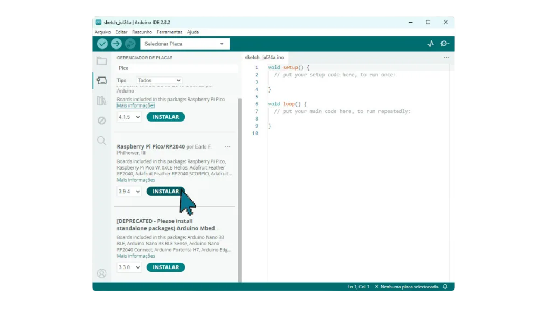Open the Serial Plotter

(431, 44)
